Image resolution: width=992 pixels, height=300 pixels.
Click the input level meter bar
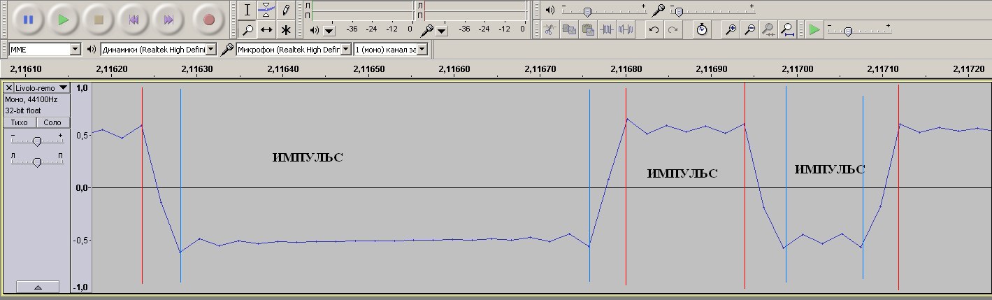(475, 10)
